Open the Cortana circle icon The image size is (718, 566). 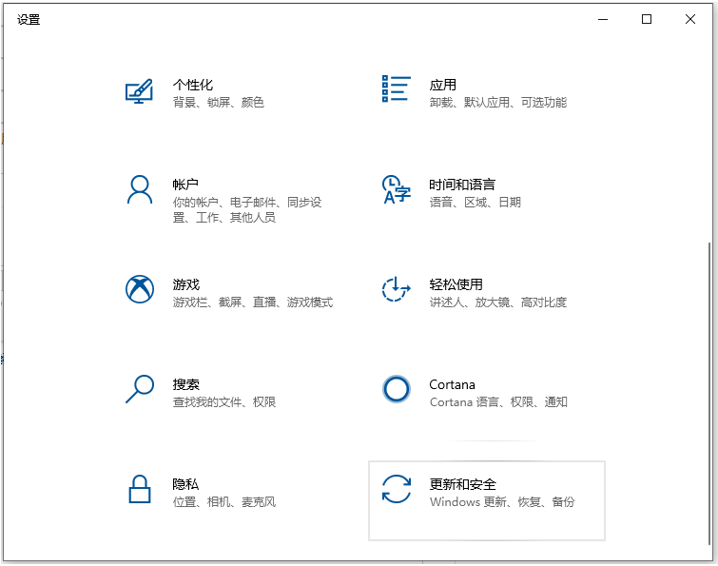(x=396, y=389)
